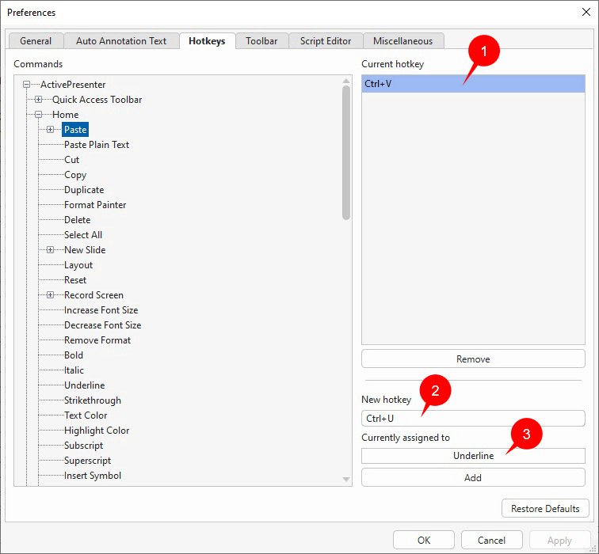This screenshot has width=599, height=554.
Task: Focus the New hotkey input field
Action: [x=473, y=419]
